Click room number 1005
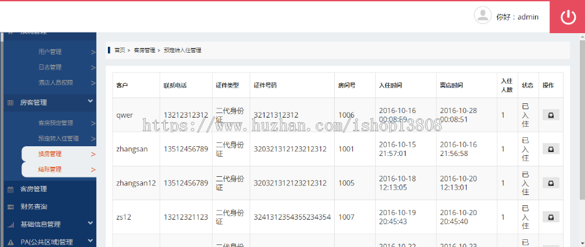Image resolution: width=585 pixels, height=247 pixels. (346, 183)
